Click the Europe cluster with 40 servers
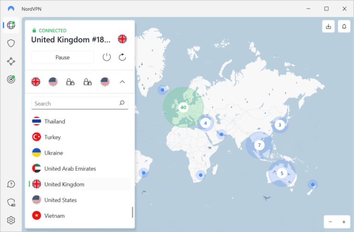 [x=183, y=107]
